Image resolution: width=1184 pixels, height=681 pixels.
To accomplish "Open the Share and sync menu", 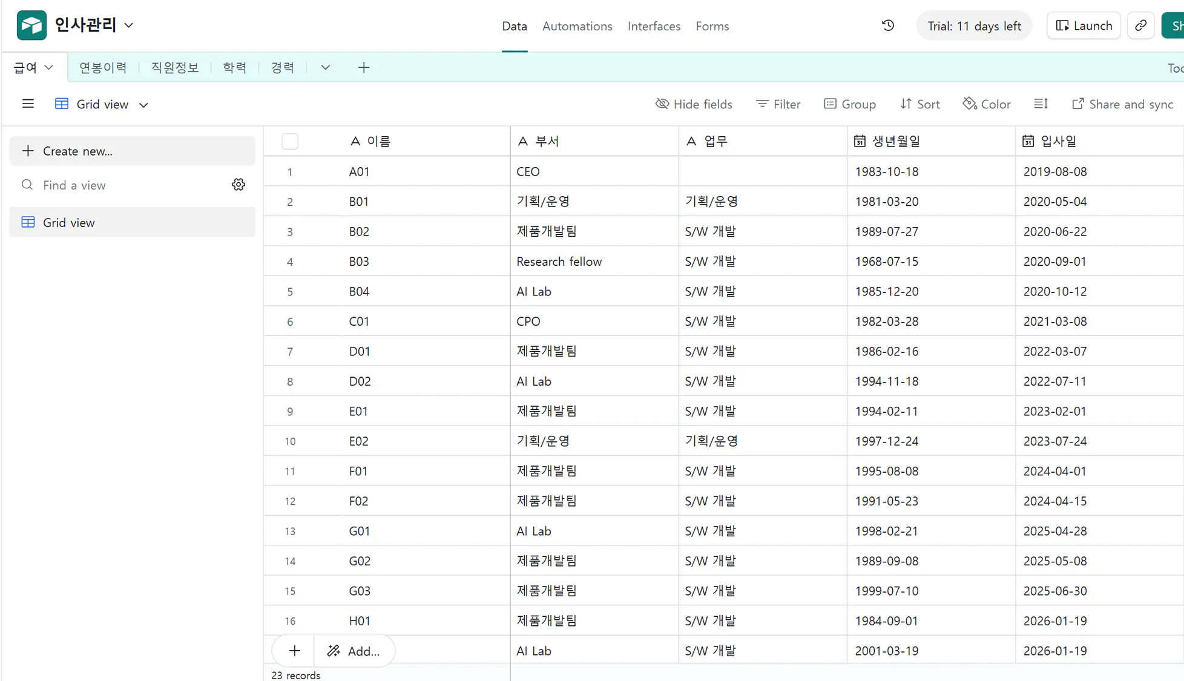I will click(x=1122, y=104).
